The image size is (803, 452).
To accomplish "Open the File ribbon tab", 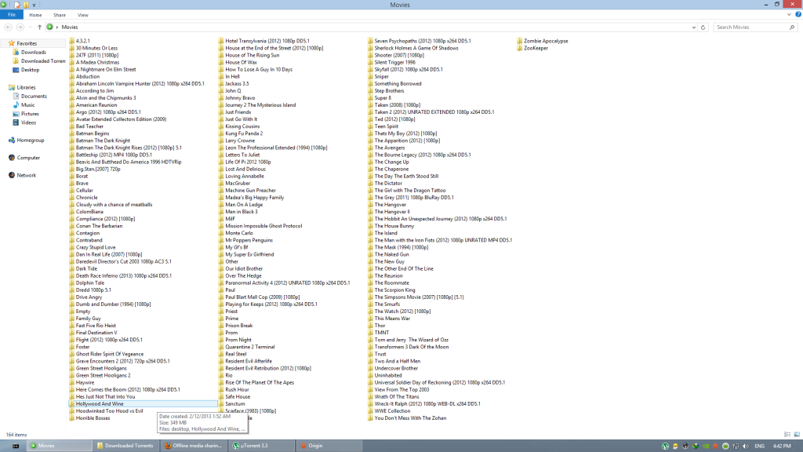I will (11, 15).
